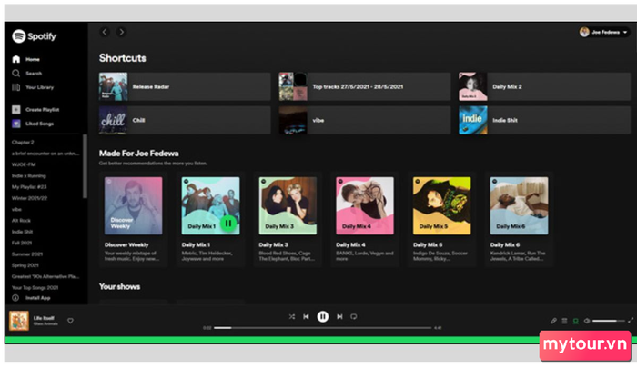Open the Indie Shit shortcut tile
Image resolution: width=637 pixels, height=368 pixels.
[545, 120]
